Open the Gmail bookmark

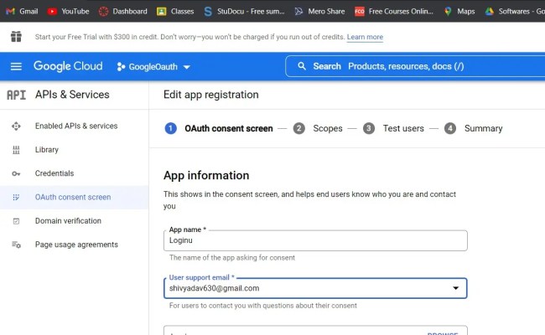[22, 11]
